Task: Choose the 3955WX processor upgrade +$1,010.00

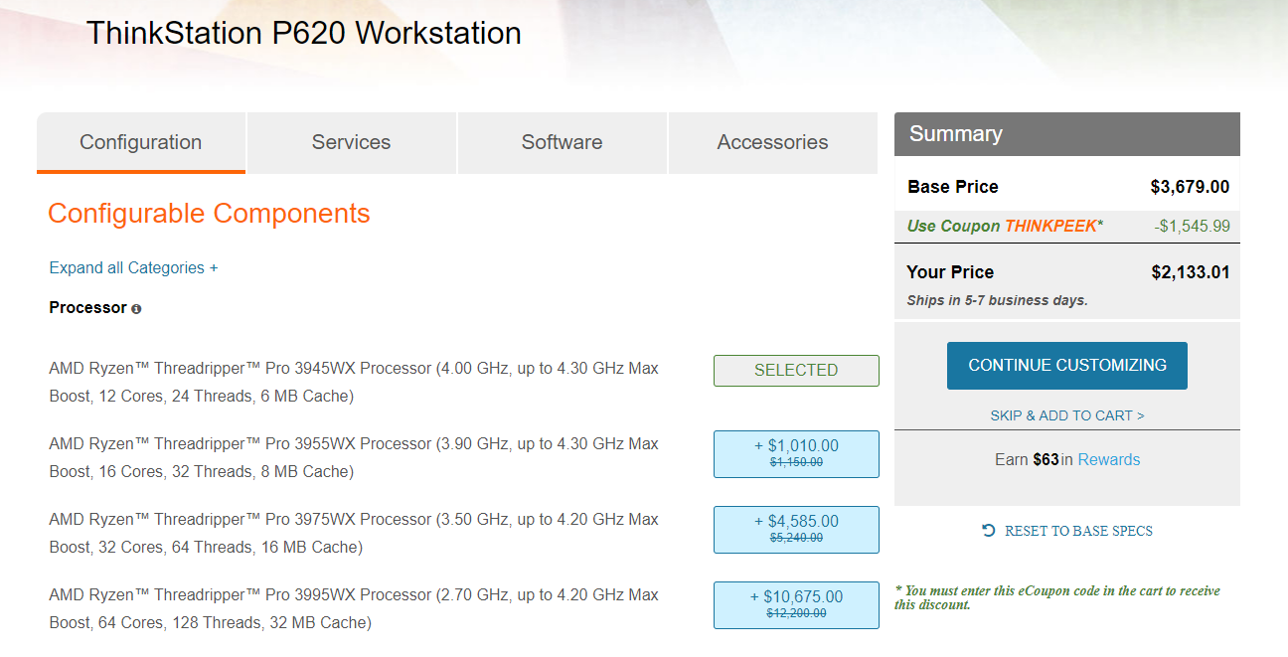Action: pyautogui.click(x=796, y=453)
